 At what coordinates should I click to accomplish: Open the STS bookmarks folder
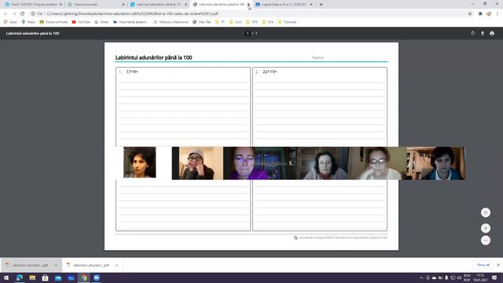click(x=251, y=22)
